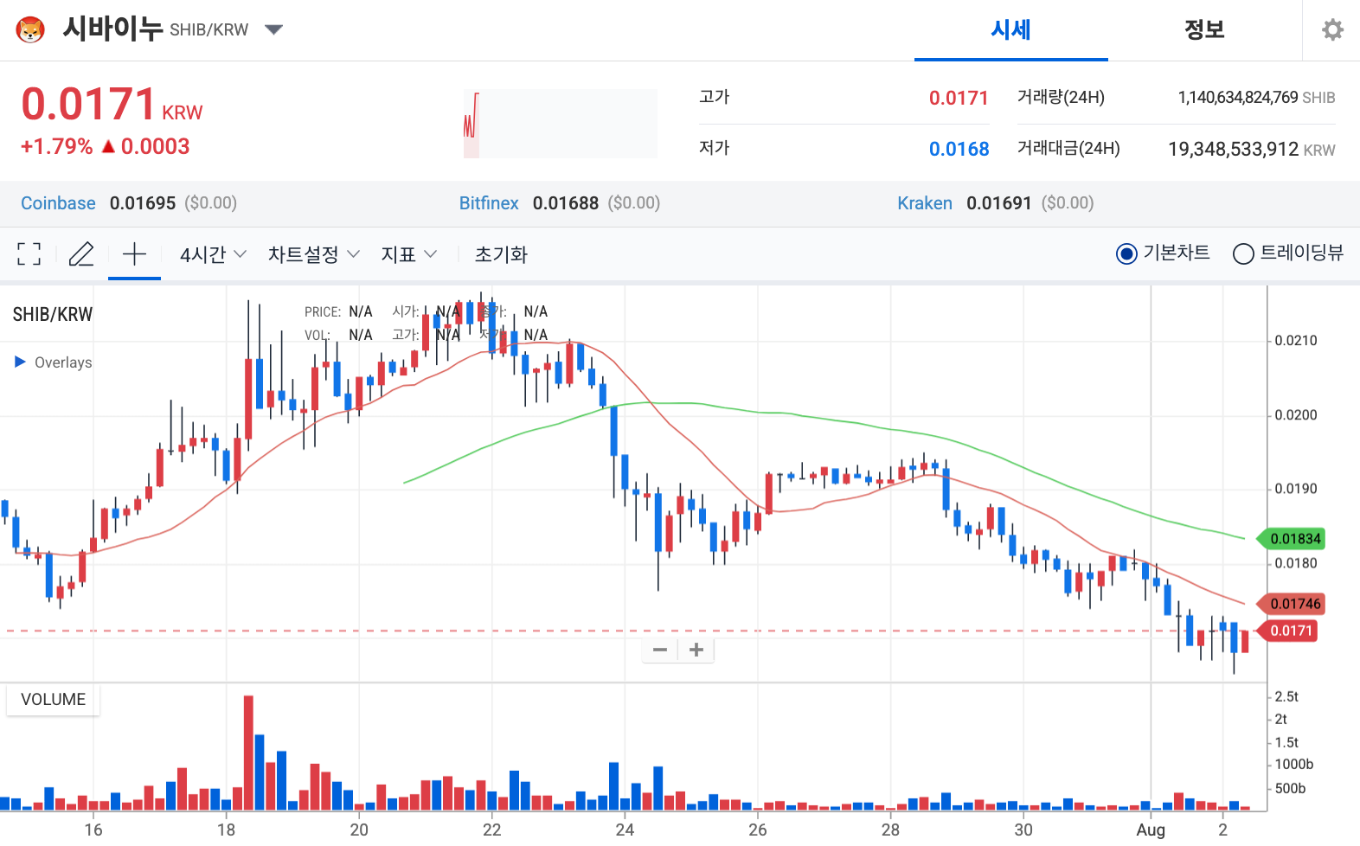This screenshot has height=846, width=1360.
Task: Click the 거래량(24H) value 1,140,634,824,769
Action: click(x=1238, y=97)
